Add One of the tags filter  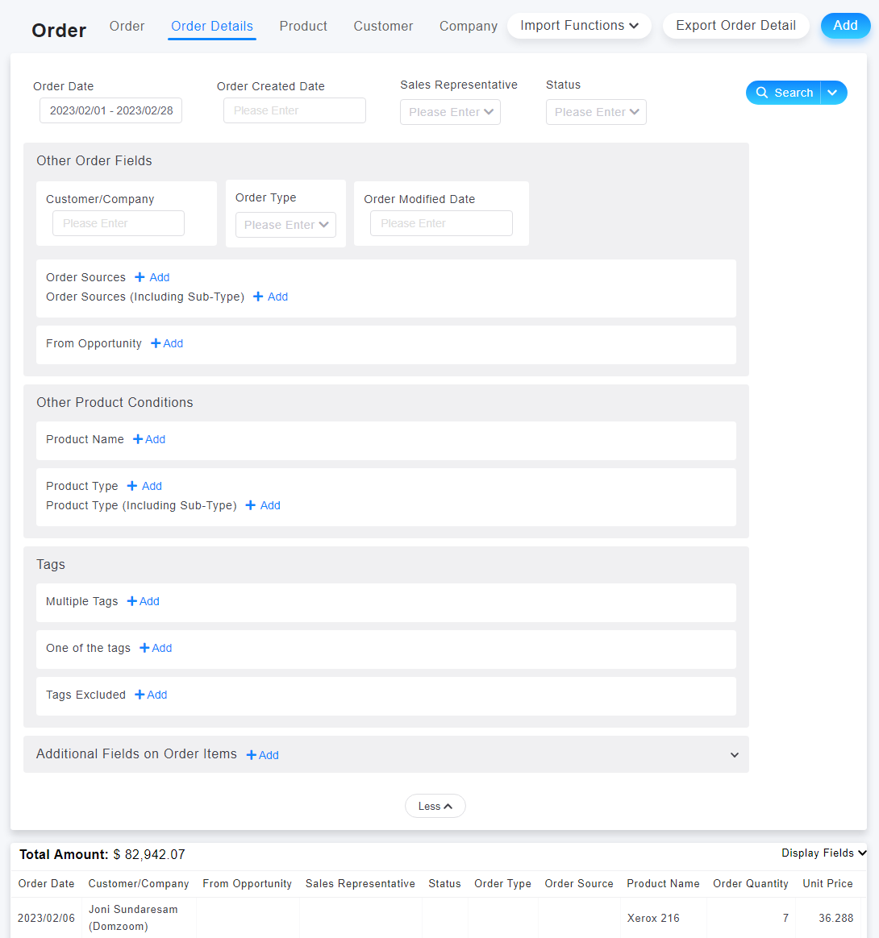(x=156, y=648)
